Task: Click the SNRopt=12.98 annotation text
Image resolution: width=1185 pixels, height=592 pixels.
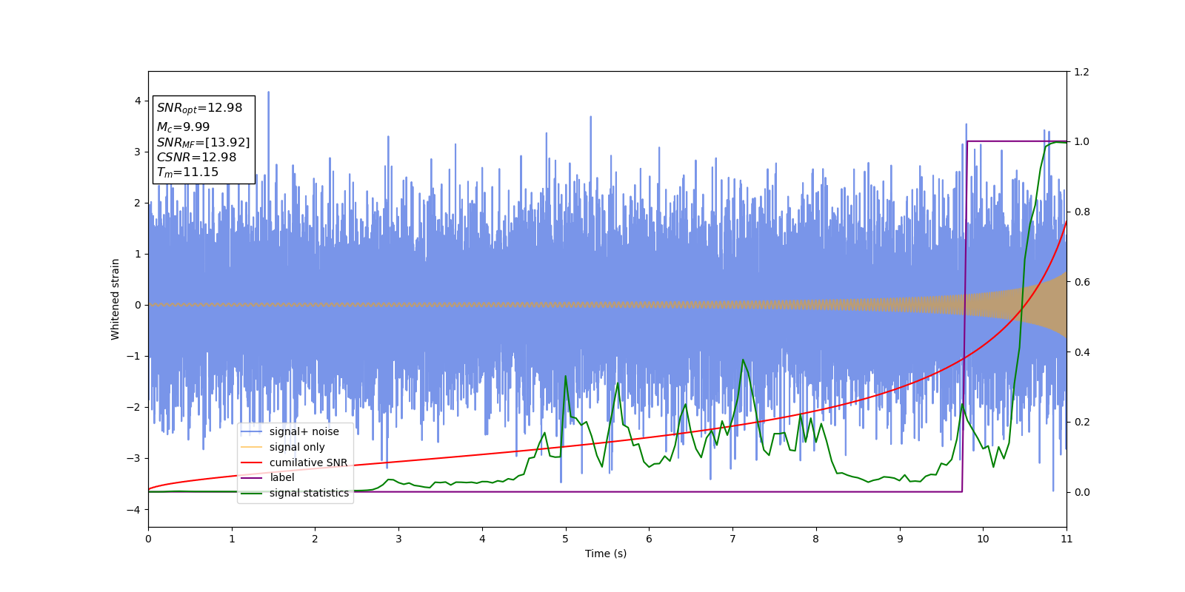Action: 199,108
